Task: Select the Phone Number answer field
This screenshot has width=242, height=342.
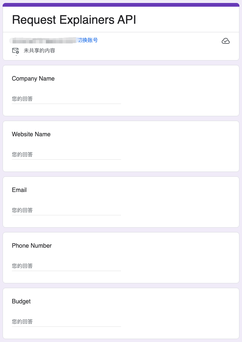Action: 66,266
